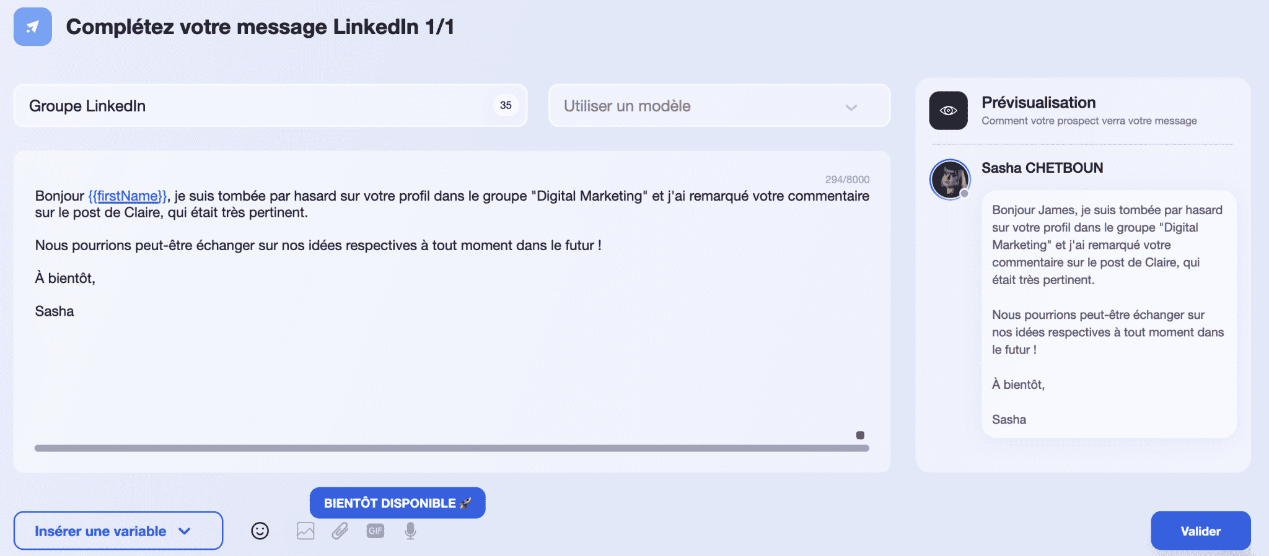1269x556 pixels.
Task: Click the "Groupe LinkedIn" name field
Action: click(270, 106)
